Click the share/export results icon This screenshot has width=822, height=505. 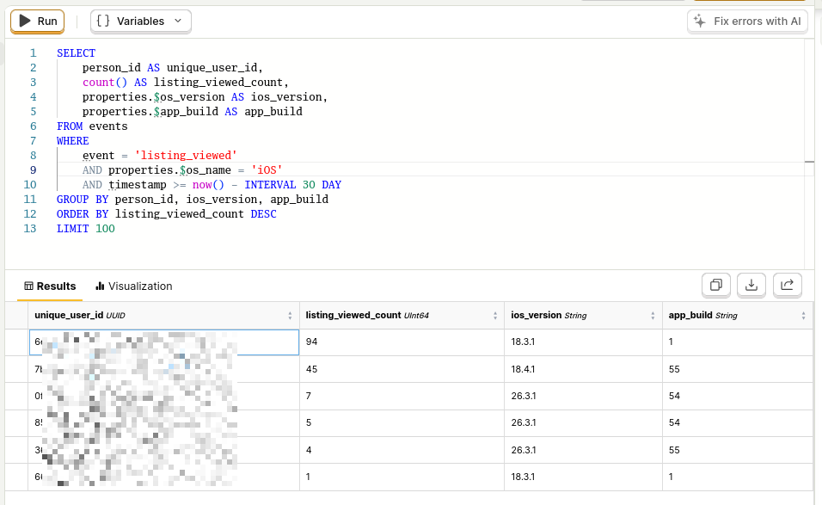coord(788,285)
